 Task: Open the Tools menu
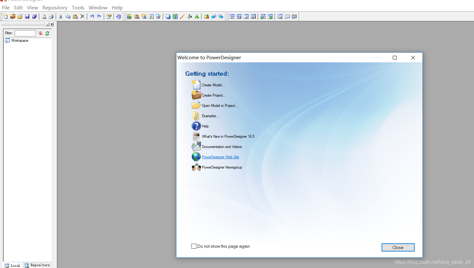pos(78,7)
